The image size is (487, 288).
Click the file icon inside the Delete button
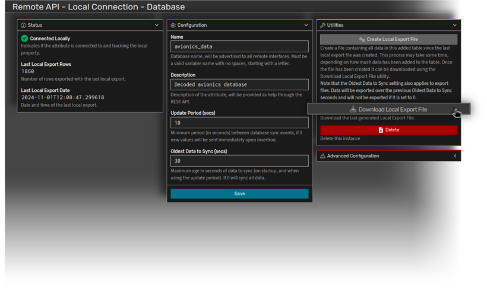pyautogui.click(x=381, y=130)
